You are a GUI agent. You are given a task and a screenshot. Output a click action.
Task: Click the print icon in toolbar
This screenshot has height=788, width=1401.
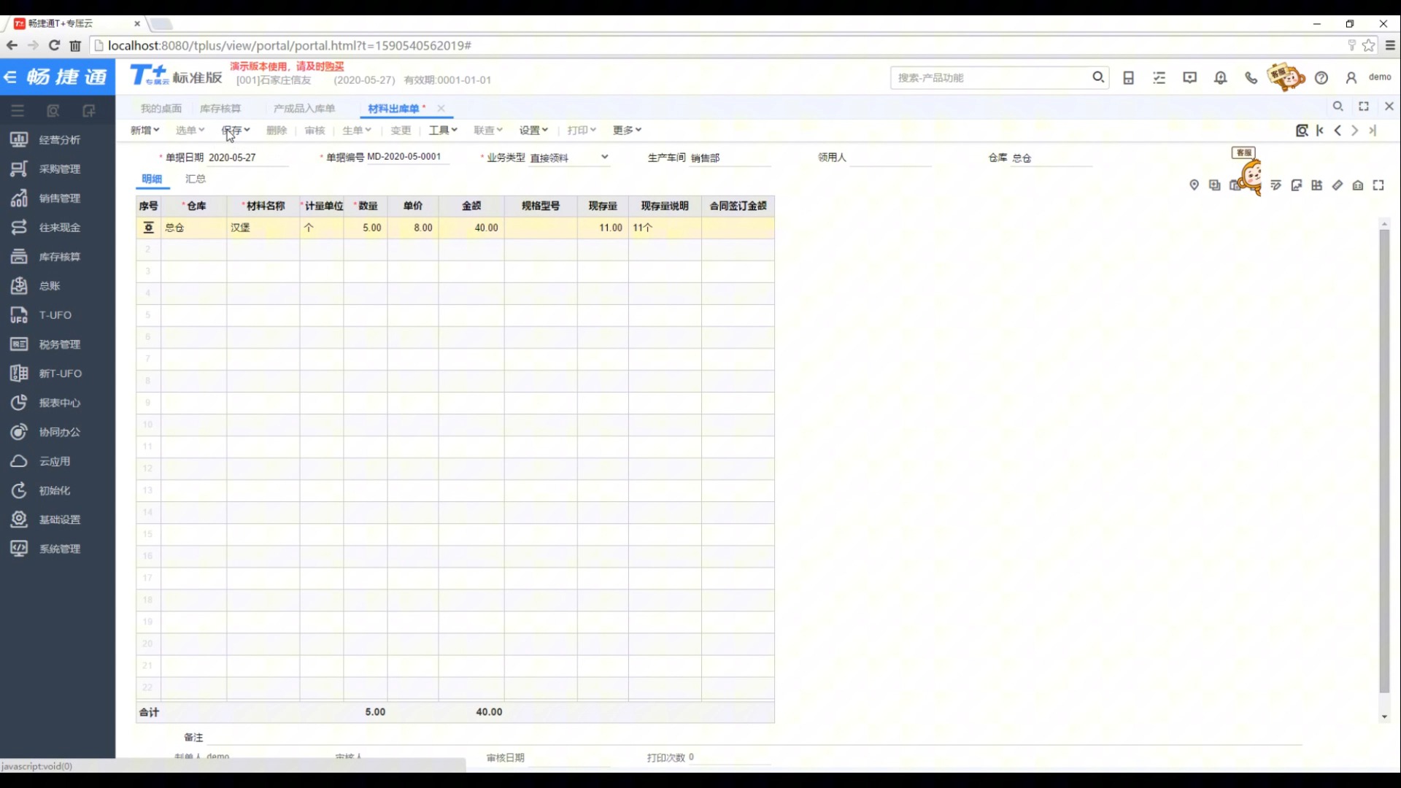pos(577,130)
